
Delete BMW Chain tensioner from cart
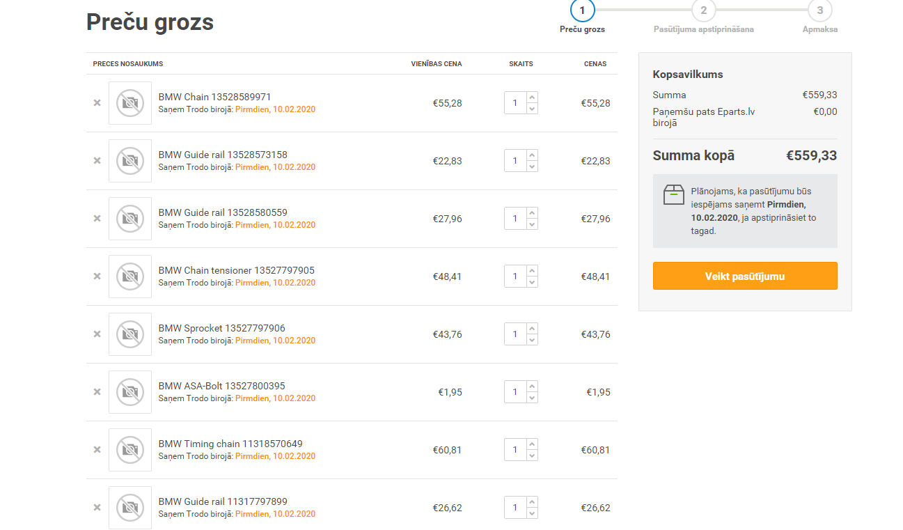tap(97, 276)
